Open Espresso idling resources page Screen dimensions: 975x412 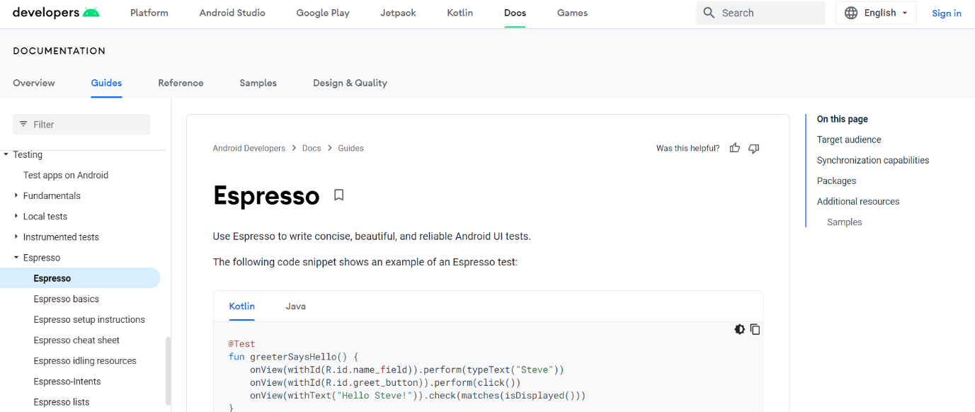85,360
